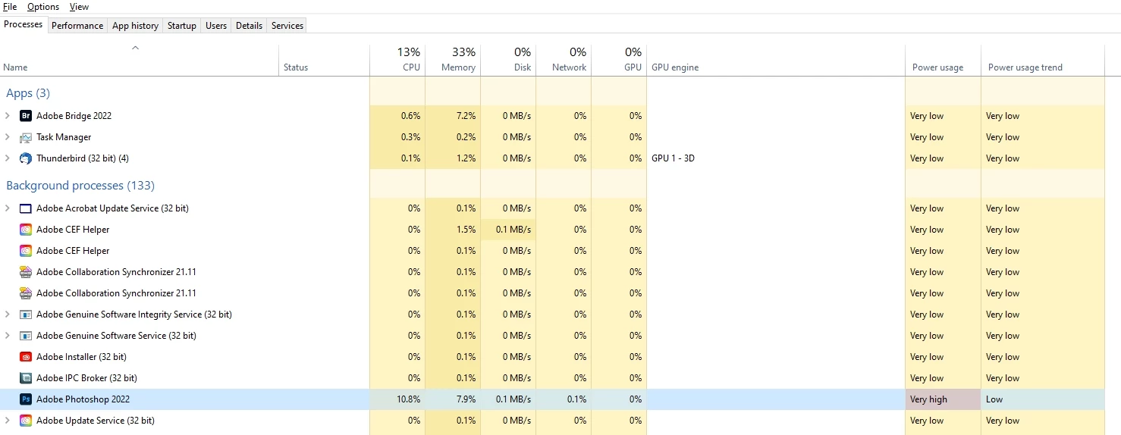Click Photoshop's Very high power usage cell
The width and height of the screenshot is (1121, 435).
tap(943, 399)
